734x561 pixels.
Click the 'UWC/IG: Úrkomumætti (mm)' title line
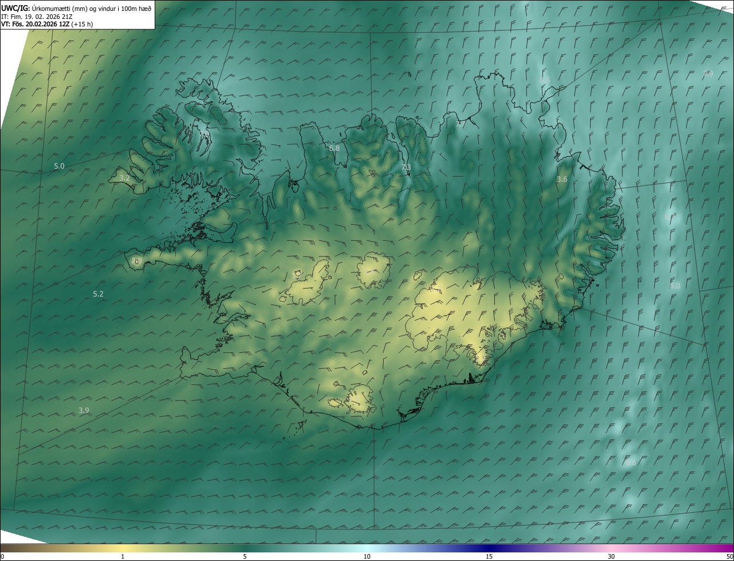[x=76, y=8]
